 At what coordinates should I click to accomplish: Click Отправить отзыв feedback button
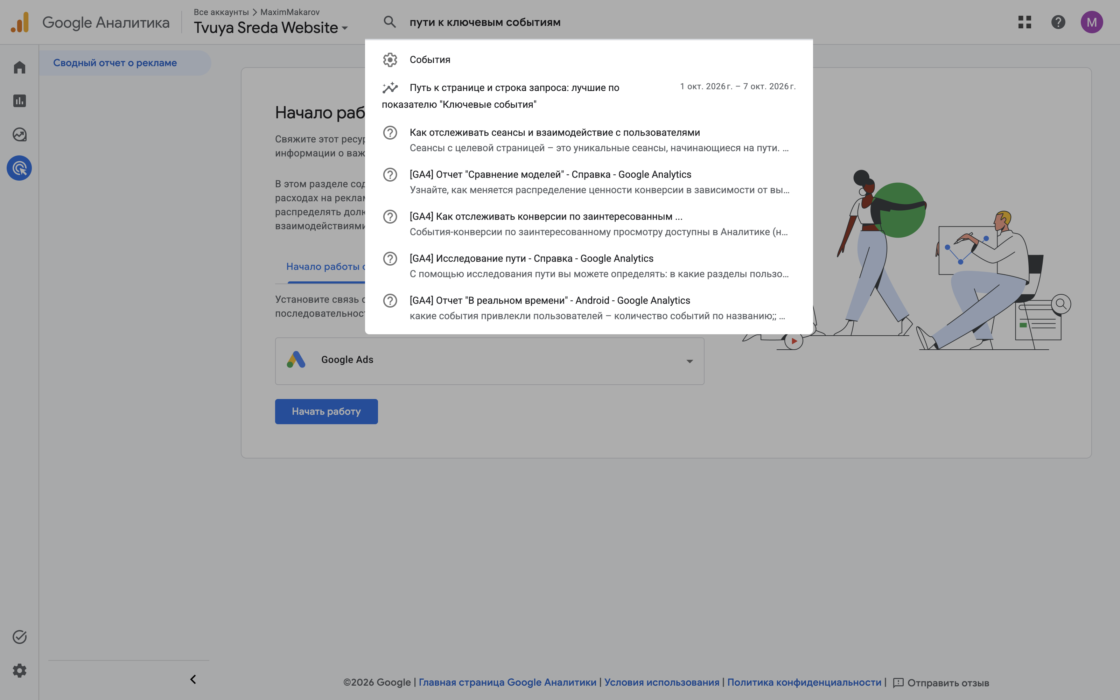pyautogui.click(x=941, y=683)
